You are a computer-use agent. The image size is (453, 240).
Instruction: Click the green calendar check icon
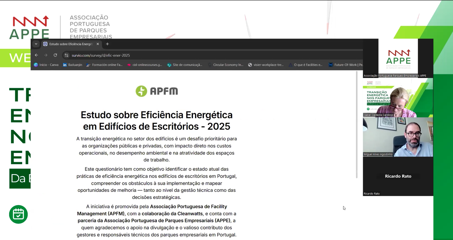(18, 214)
